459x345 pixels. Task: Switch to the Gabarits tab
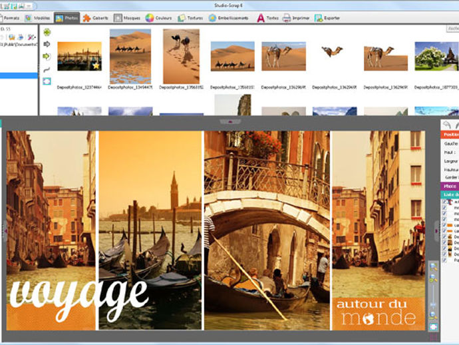tap(95, 18)
